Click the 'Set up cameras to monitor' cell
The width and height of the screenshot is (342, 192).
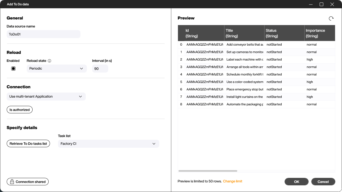[x=244, y=52]
